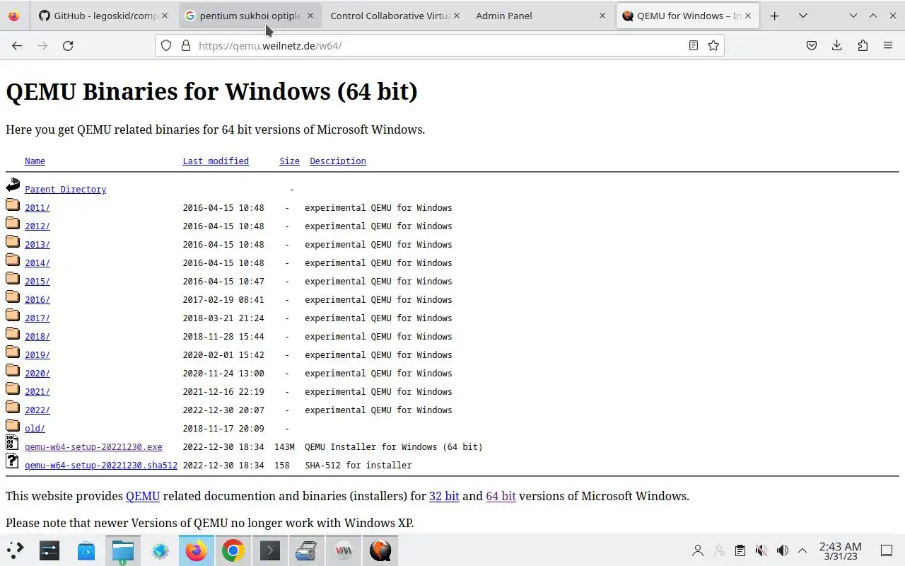Sort listing by Size column
This screenshot has height=566, width=905.
point(289,161)
